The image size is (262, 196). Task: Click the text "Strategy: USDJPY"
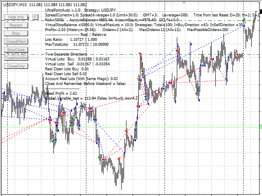(x=100, y=10)
